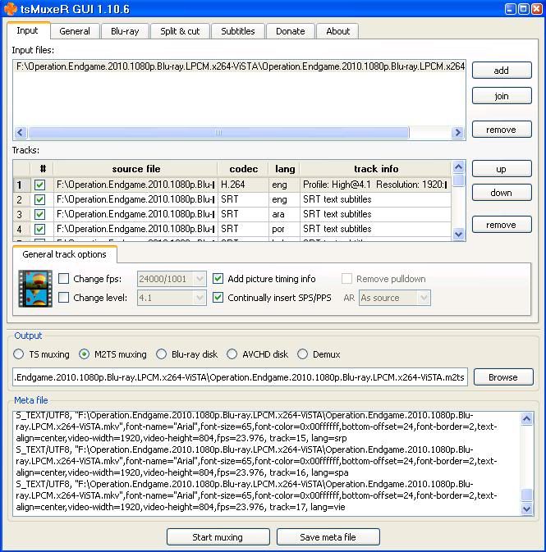This screenshot has height=552, width=546.
Task: Move selected track down
Action: [x=502, y=193]
